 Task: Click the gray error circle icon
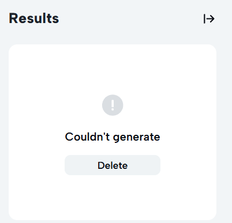coord(113,105)
